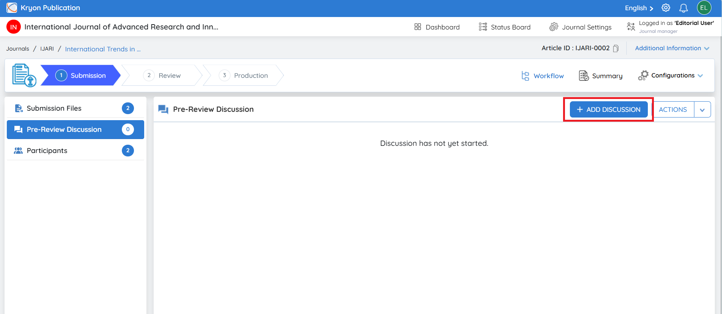722x314 pixels.
Task: Click the Pre-Review Discussion header chat icon
Action: click(x=163, y=110)
